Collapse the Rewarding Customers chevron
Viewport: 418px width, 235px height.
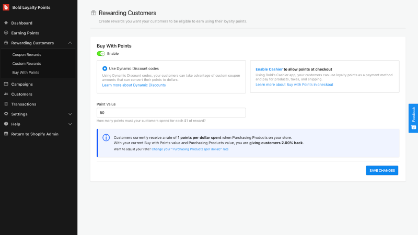coord(70,43)
